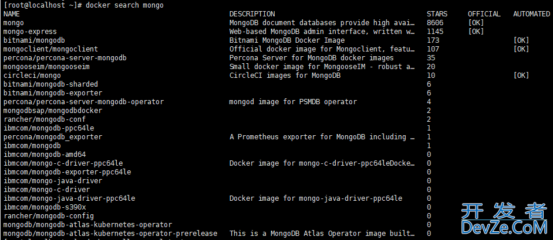Screen dimensions: 553x240
Task: Click the 1145 star count
Action: [435, 32]
